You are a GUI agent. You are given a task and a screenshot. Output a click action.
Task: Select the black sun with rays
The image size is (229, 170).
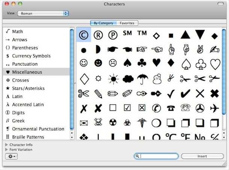click(x=113, y=79)
